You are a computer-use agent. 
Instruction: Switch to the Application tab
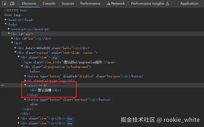(189, 4)
